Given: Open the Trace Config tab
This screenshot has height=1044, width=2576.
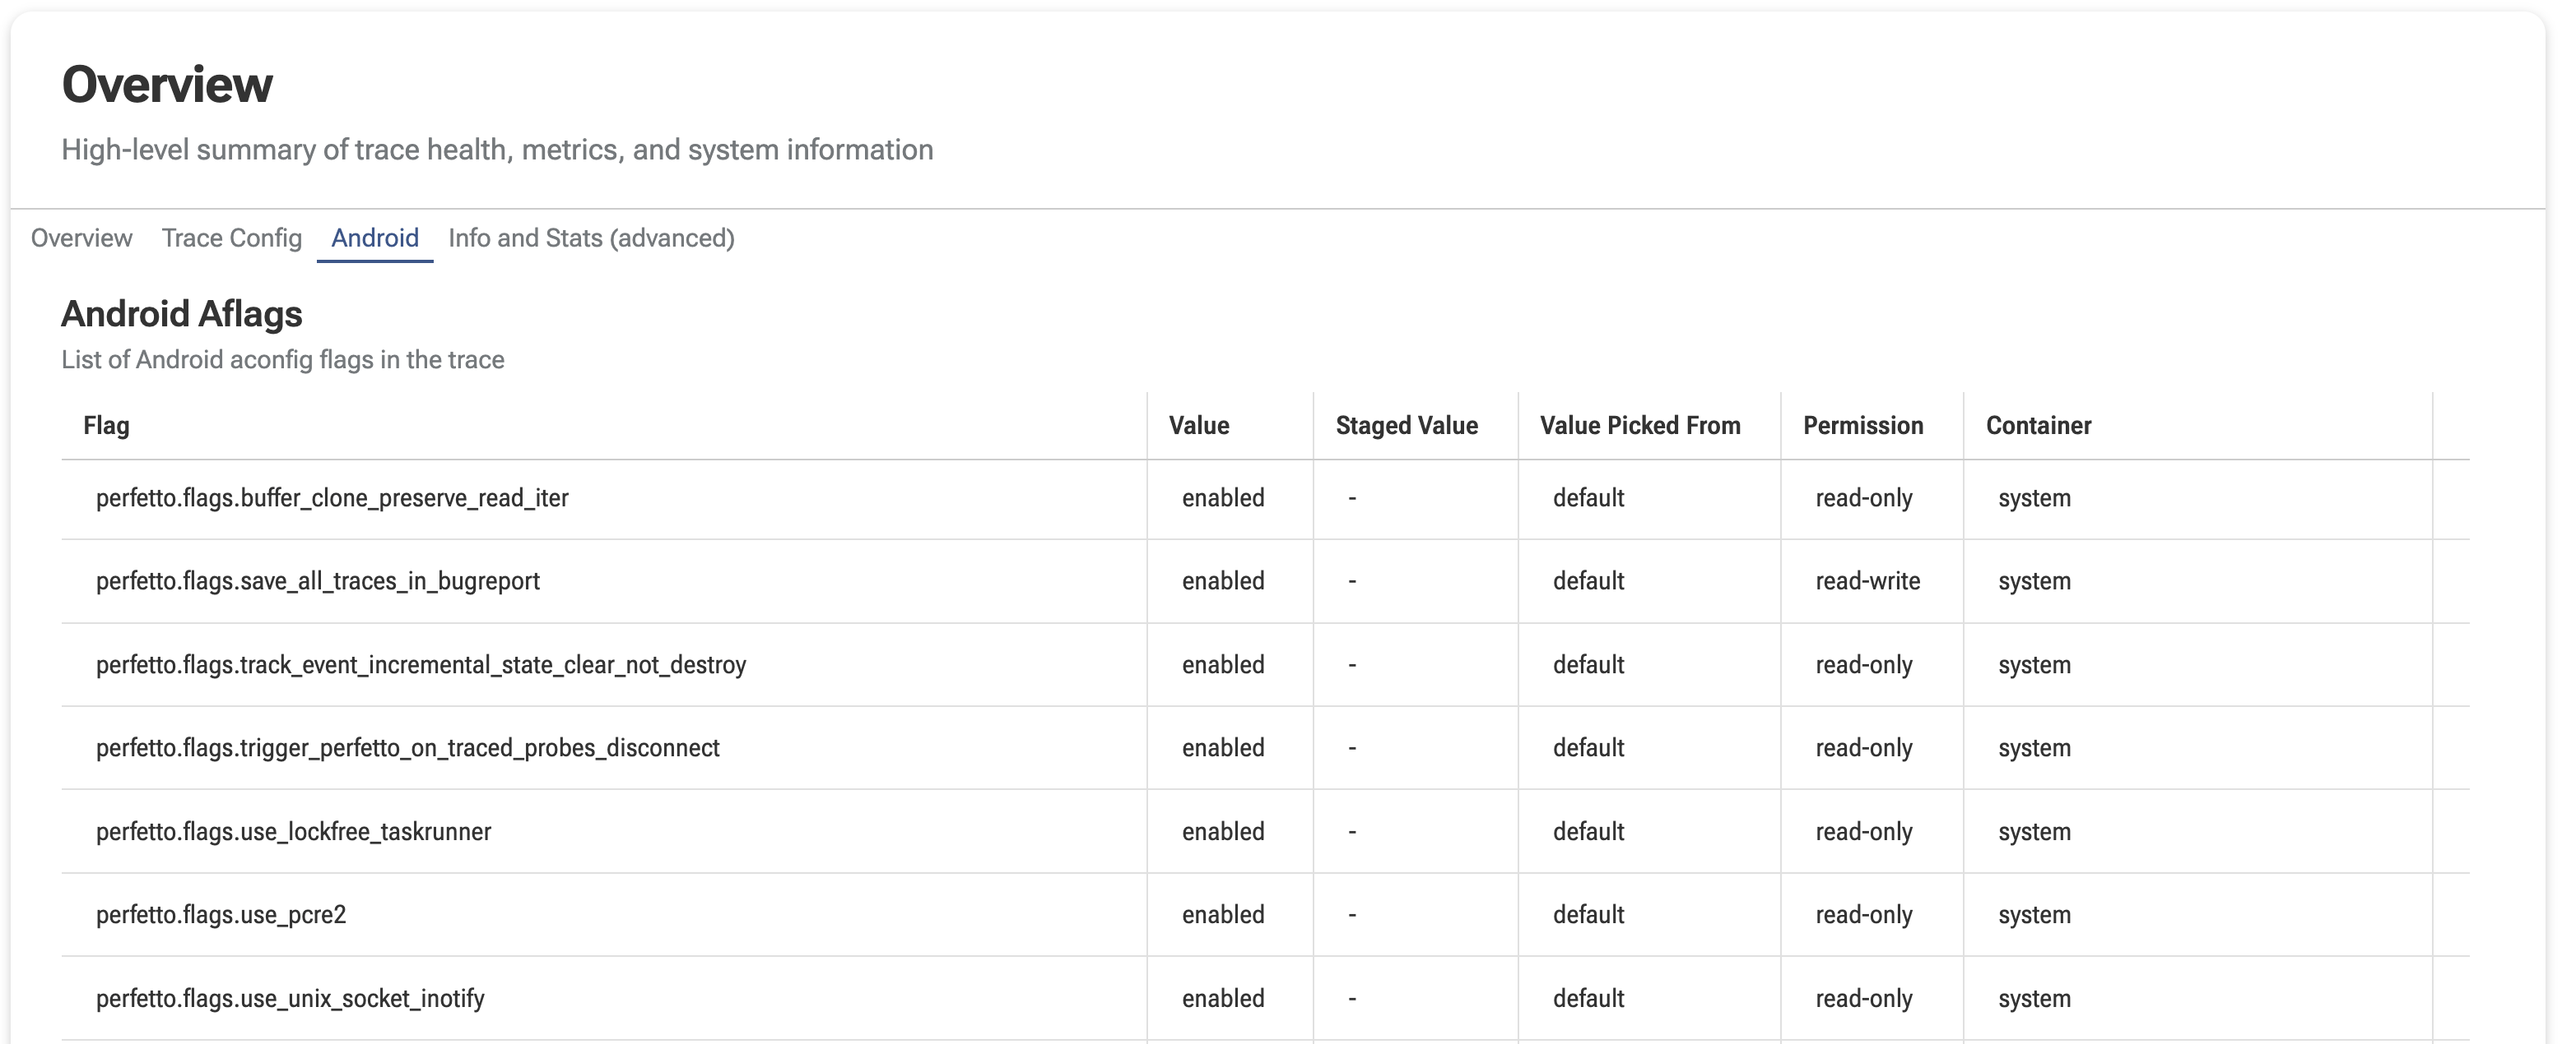Looking at the screenshot, I should [231, 238].
